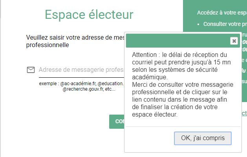Viewport: 247px width, 157px height.
Task: Click the Merci de consulter votre messagerie text
Action: pos(183,85)
